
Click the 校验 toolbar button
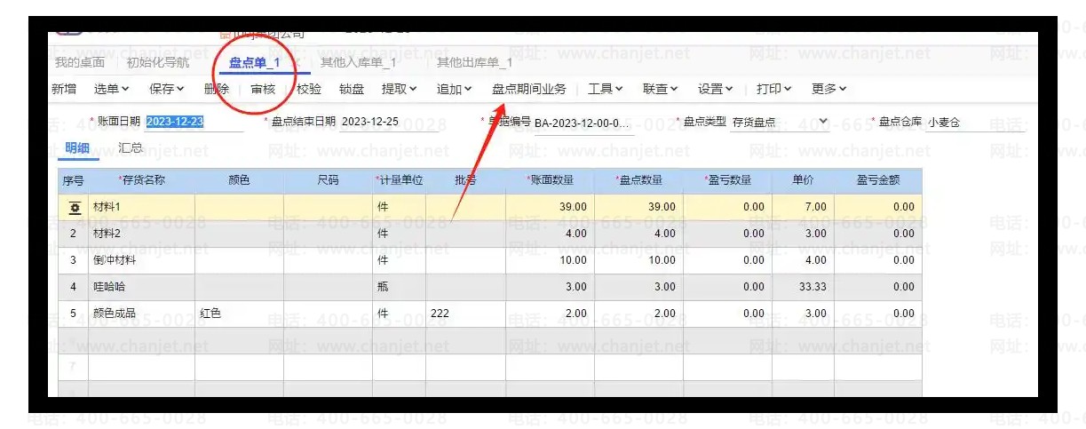click(x=309, y=89)
